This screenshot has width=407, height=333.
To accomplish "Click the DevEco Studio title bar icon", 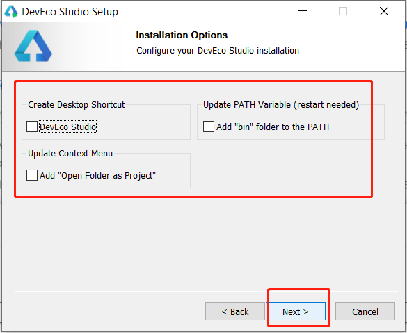I will tap(11, 11).
